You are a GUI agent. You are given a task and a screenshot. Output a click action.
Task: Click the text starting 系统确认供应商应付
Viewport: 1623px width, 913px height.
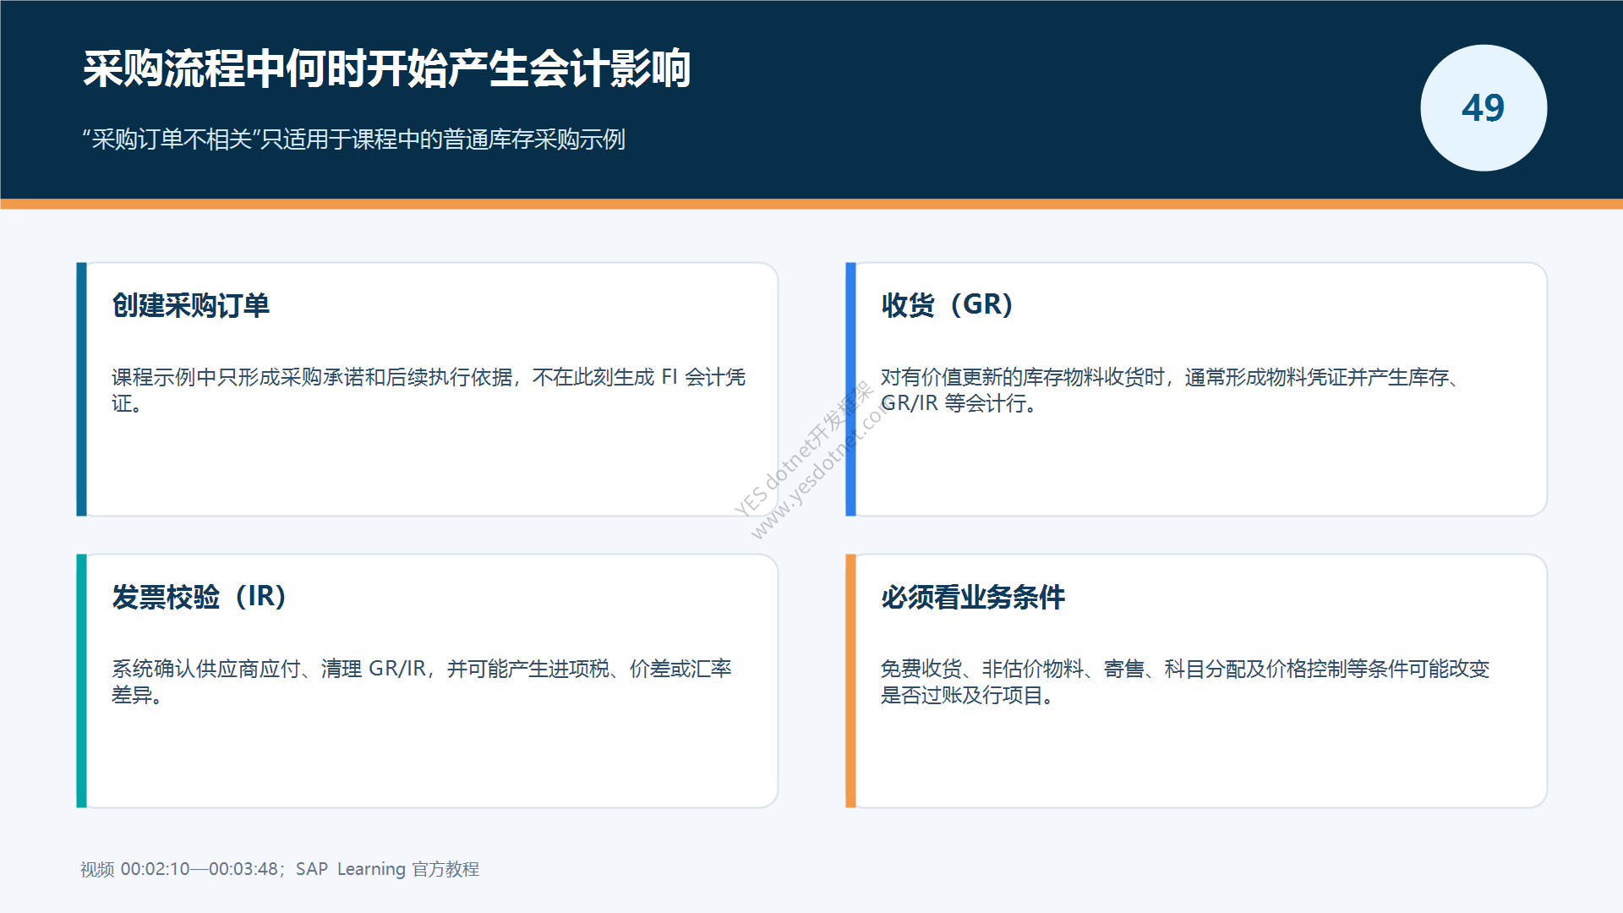click(422, 681)
